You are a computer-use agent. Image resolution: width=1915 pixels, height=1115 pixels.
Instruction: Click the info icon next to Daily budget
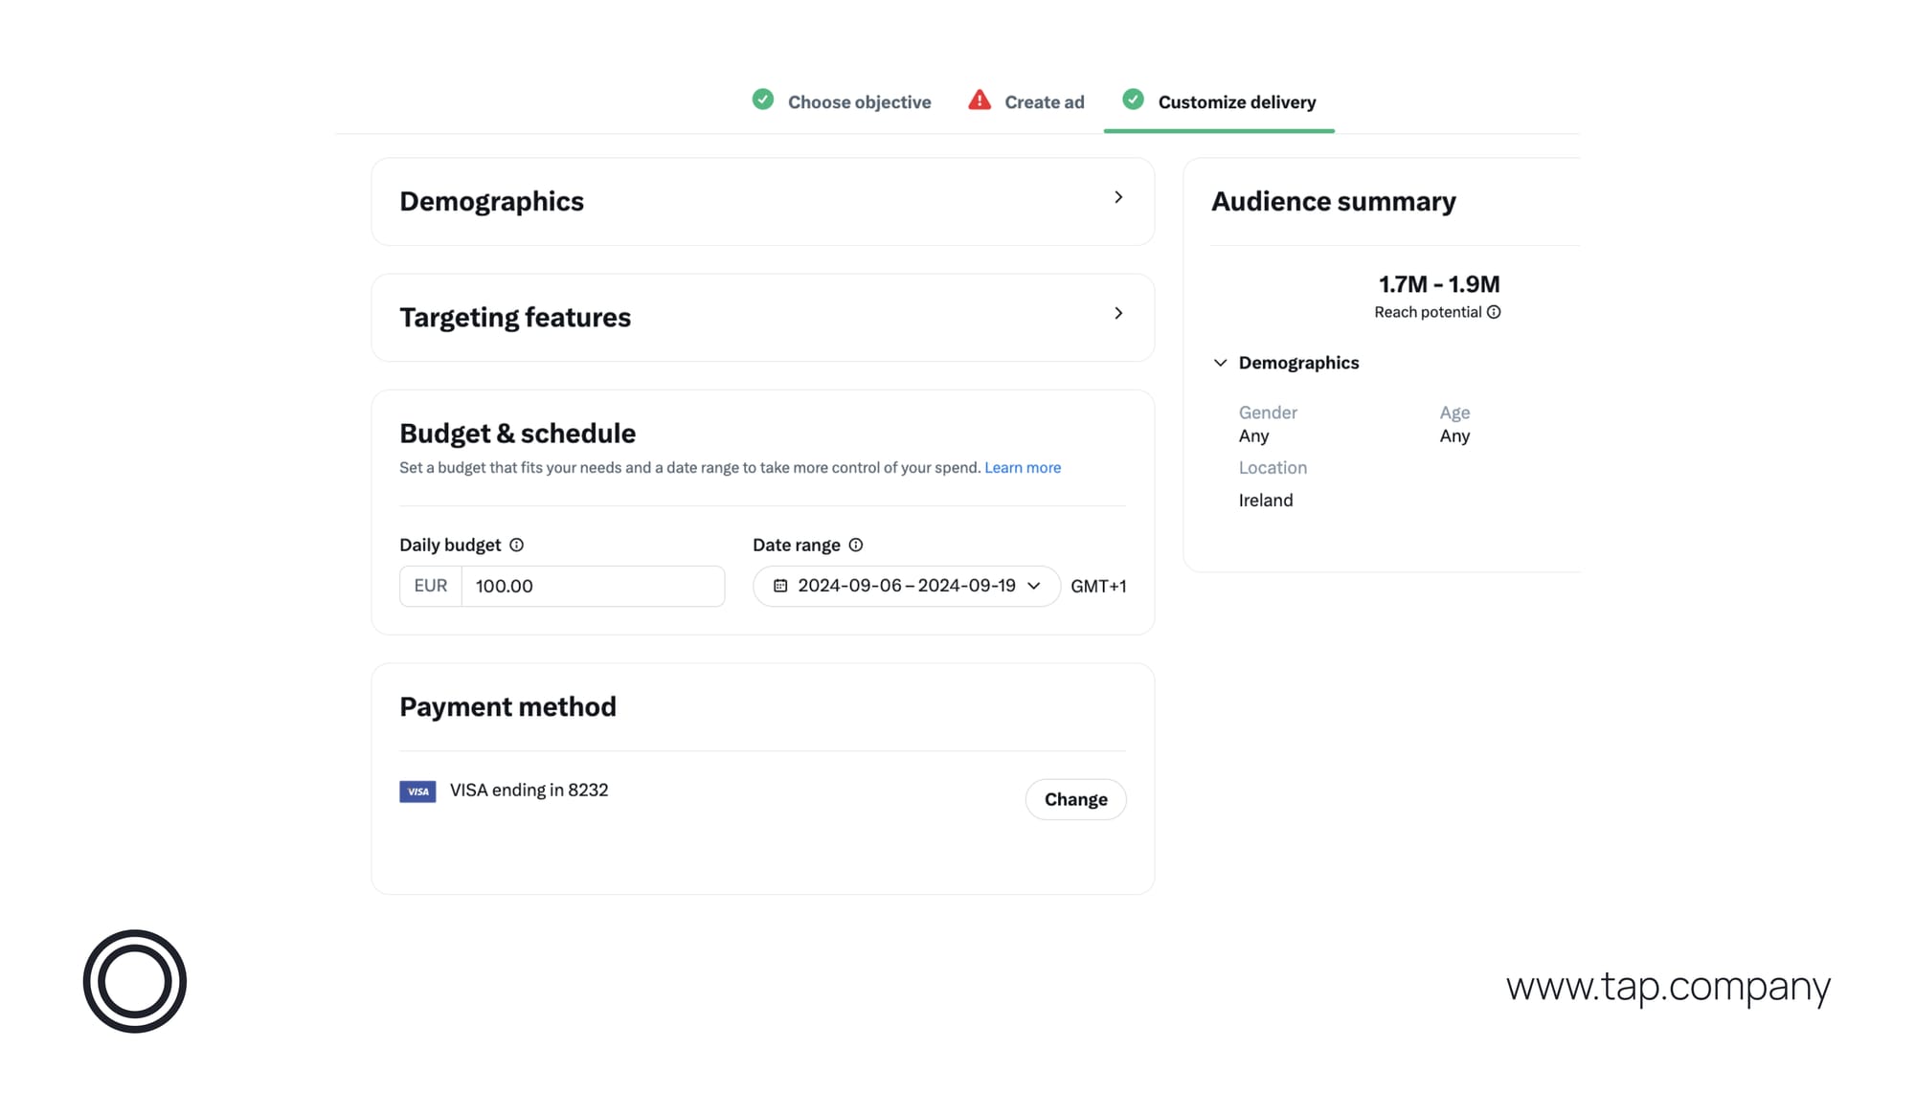[x=517, y=545]
